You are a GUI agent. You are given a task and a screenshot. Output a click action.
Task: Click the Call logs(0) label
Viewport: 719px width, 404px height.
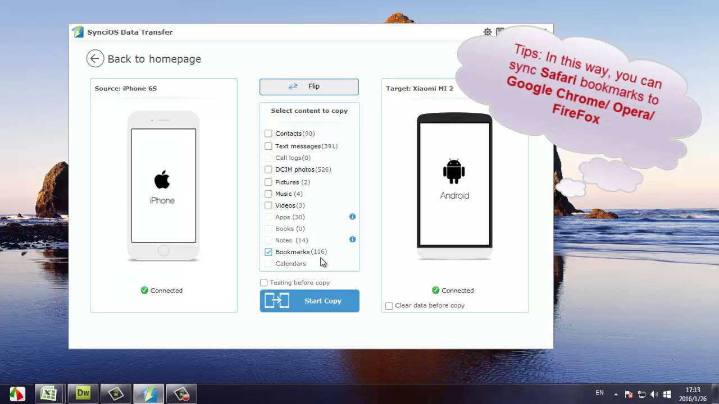point(293,158)
